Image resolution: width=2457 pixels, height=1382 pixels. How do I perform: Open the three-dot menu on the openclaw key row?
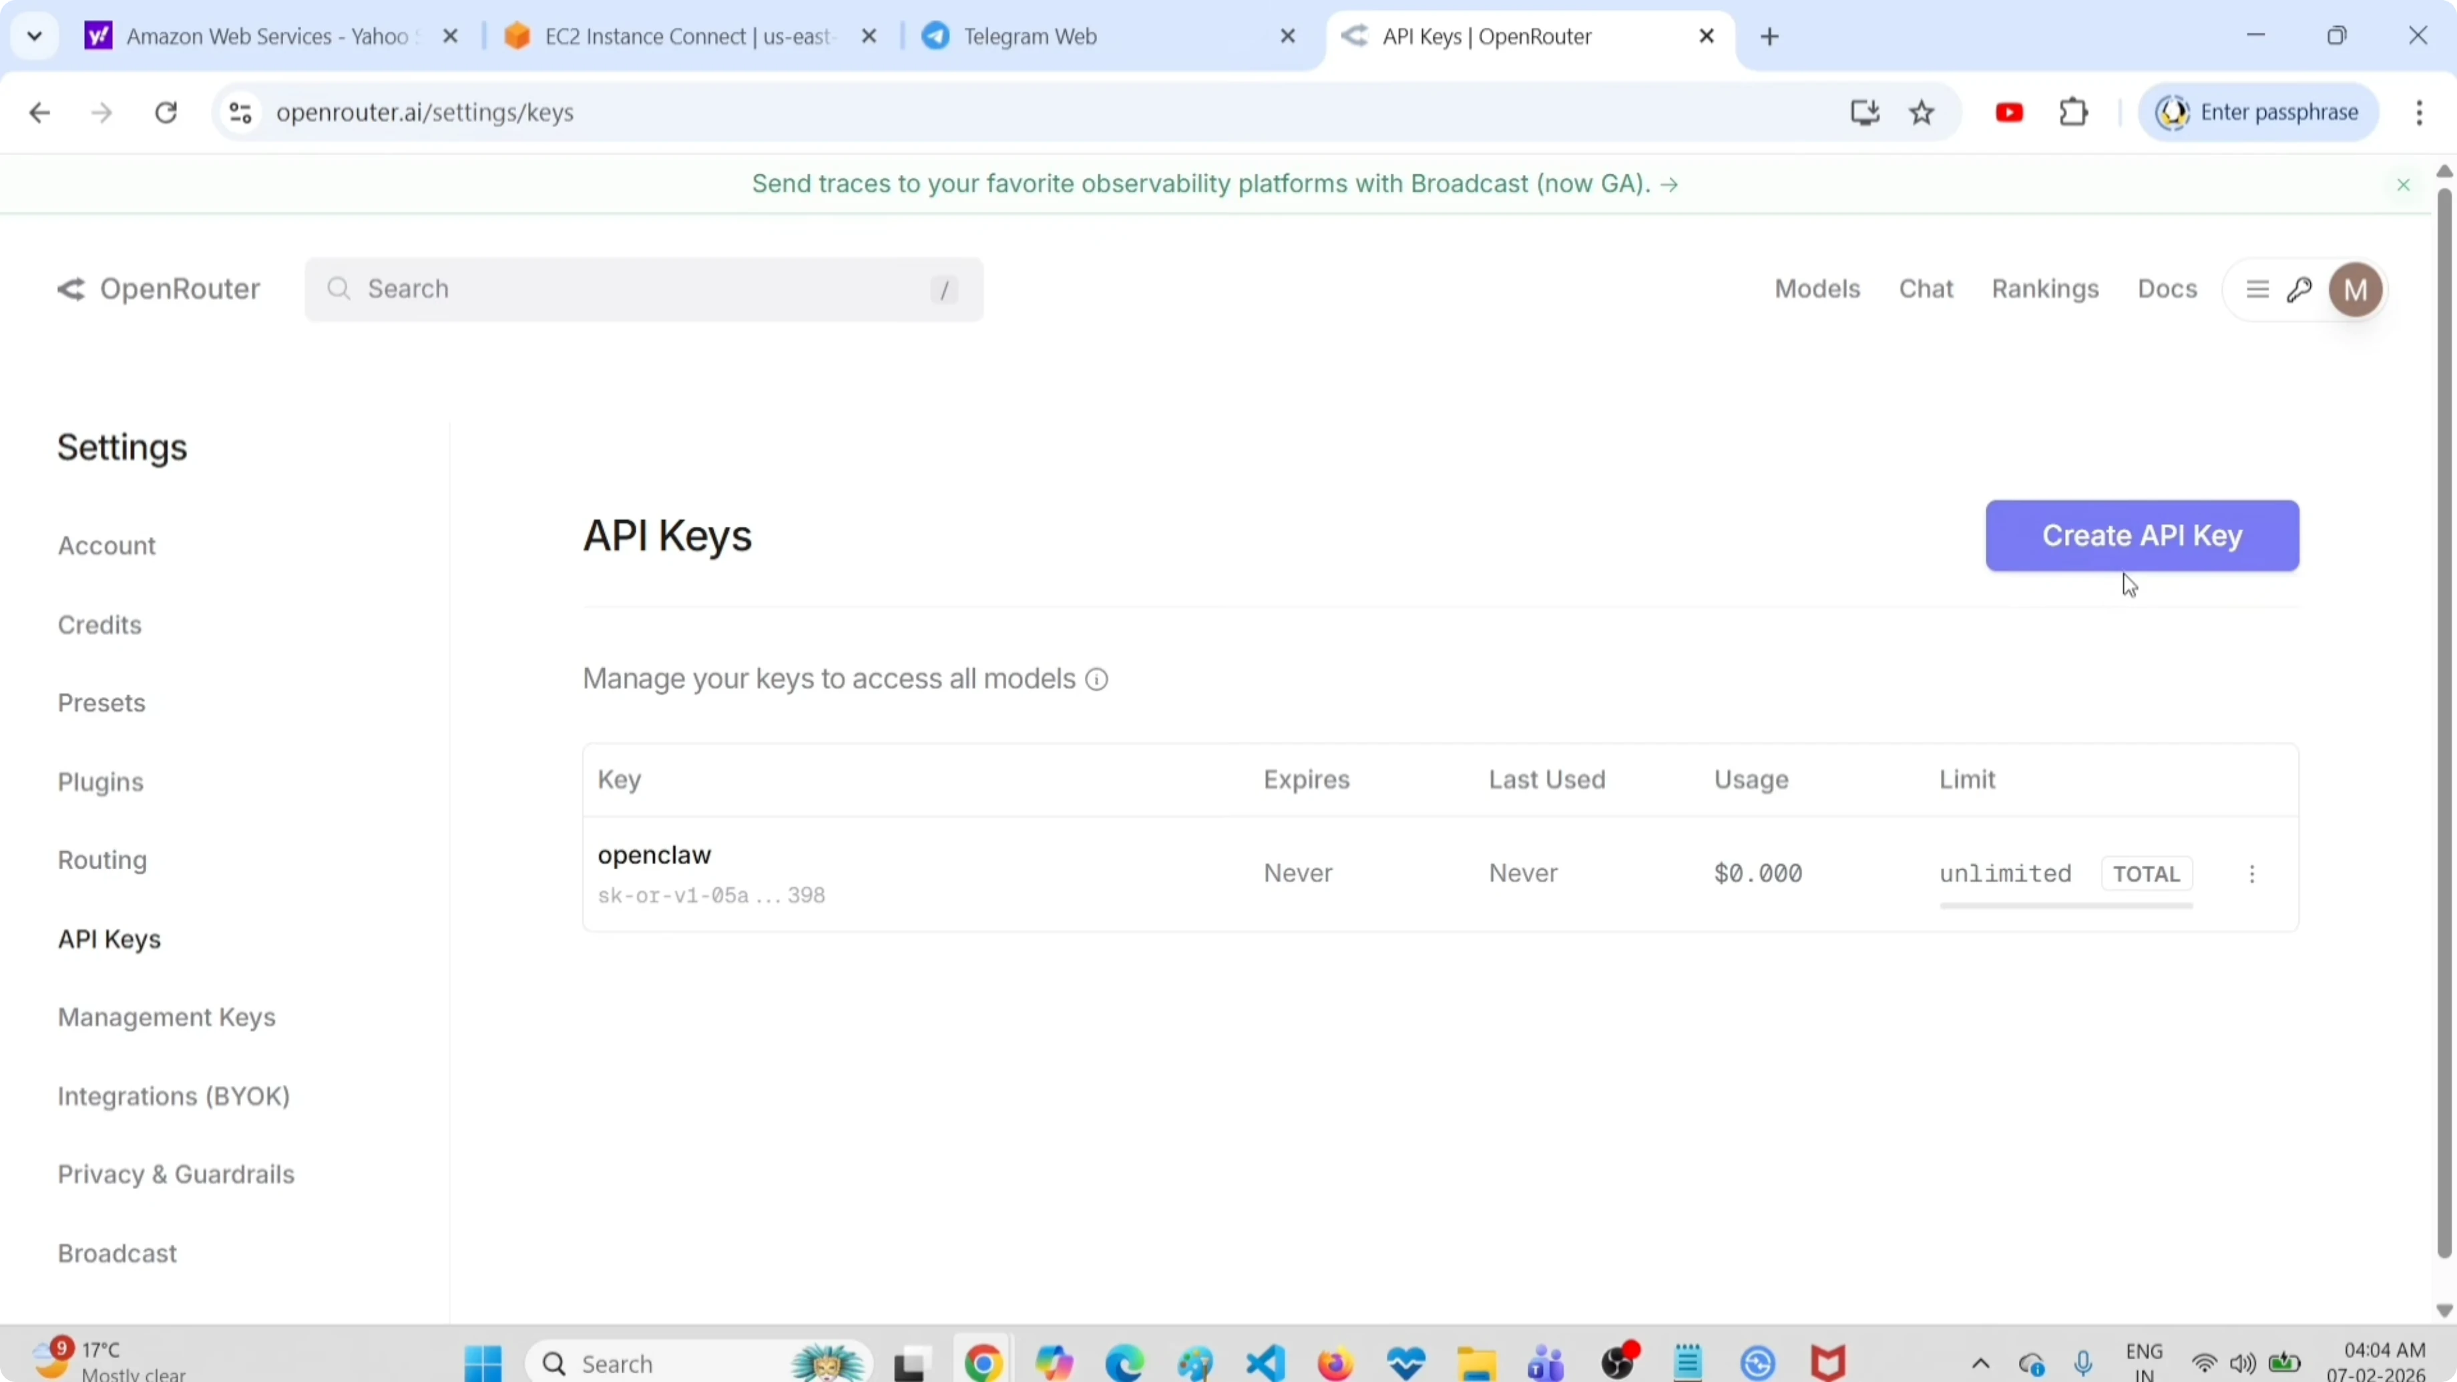[x=2253, y=873]
